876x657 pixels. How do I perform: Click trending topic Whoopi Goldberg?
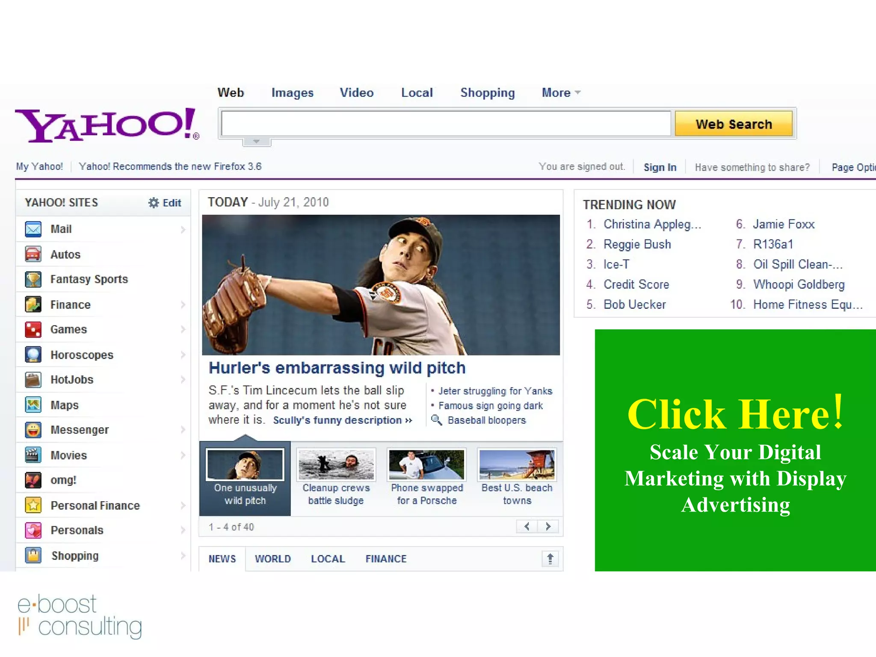coord(799,284)
